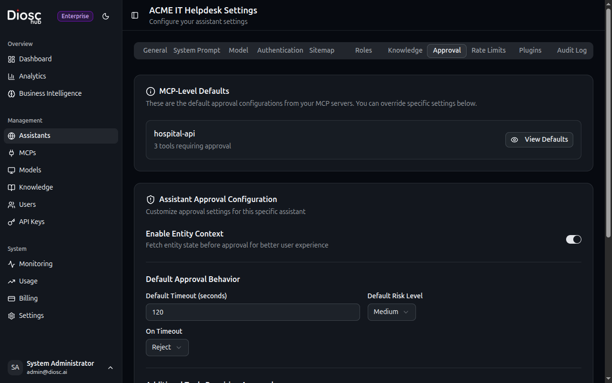Switch to the System Prompt tab
The image size is (612, 383).
tap(197, 50)
